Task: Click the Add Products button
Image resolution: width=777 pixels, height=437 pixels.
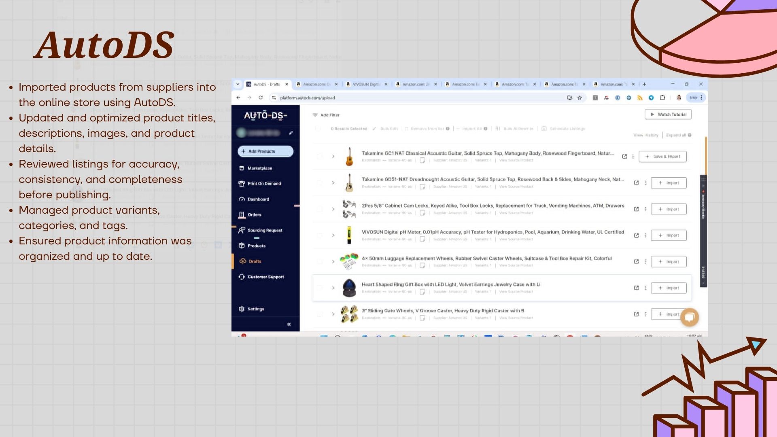Action: [x=265, y=151]
